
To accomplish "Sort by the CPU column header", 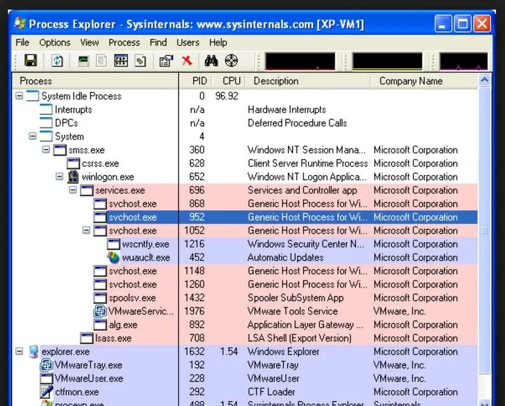I will click(x=229, y=81).
